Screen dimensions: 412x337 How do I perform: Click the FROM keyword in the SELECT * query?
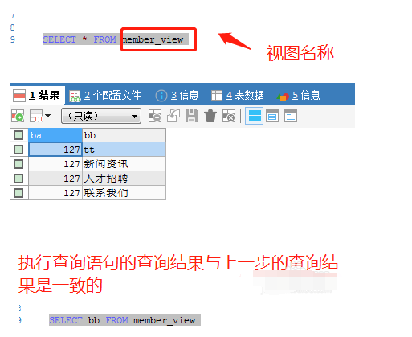[x=104, y=39]
